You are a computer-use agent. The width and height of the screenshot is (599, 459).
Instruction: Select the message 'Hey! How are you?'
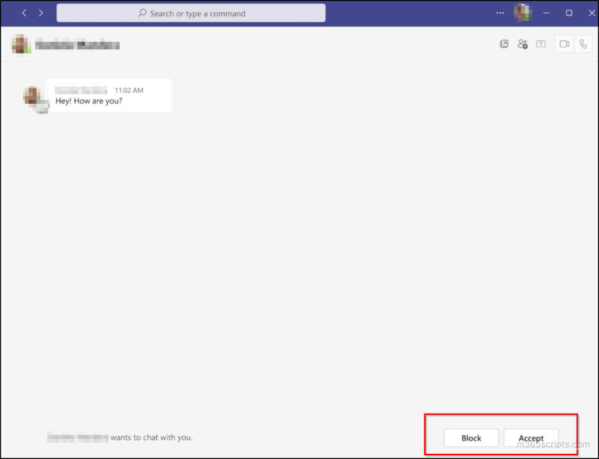point(88,101)
